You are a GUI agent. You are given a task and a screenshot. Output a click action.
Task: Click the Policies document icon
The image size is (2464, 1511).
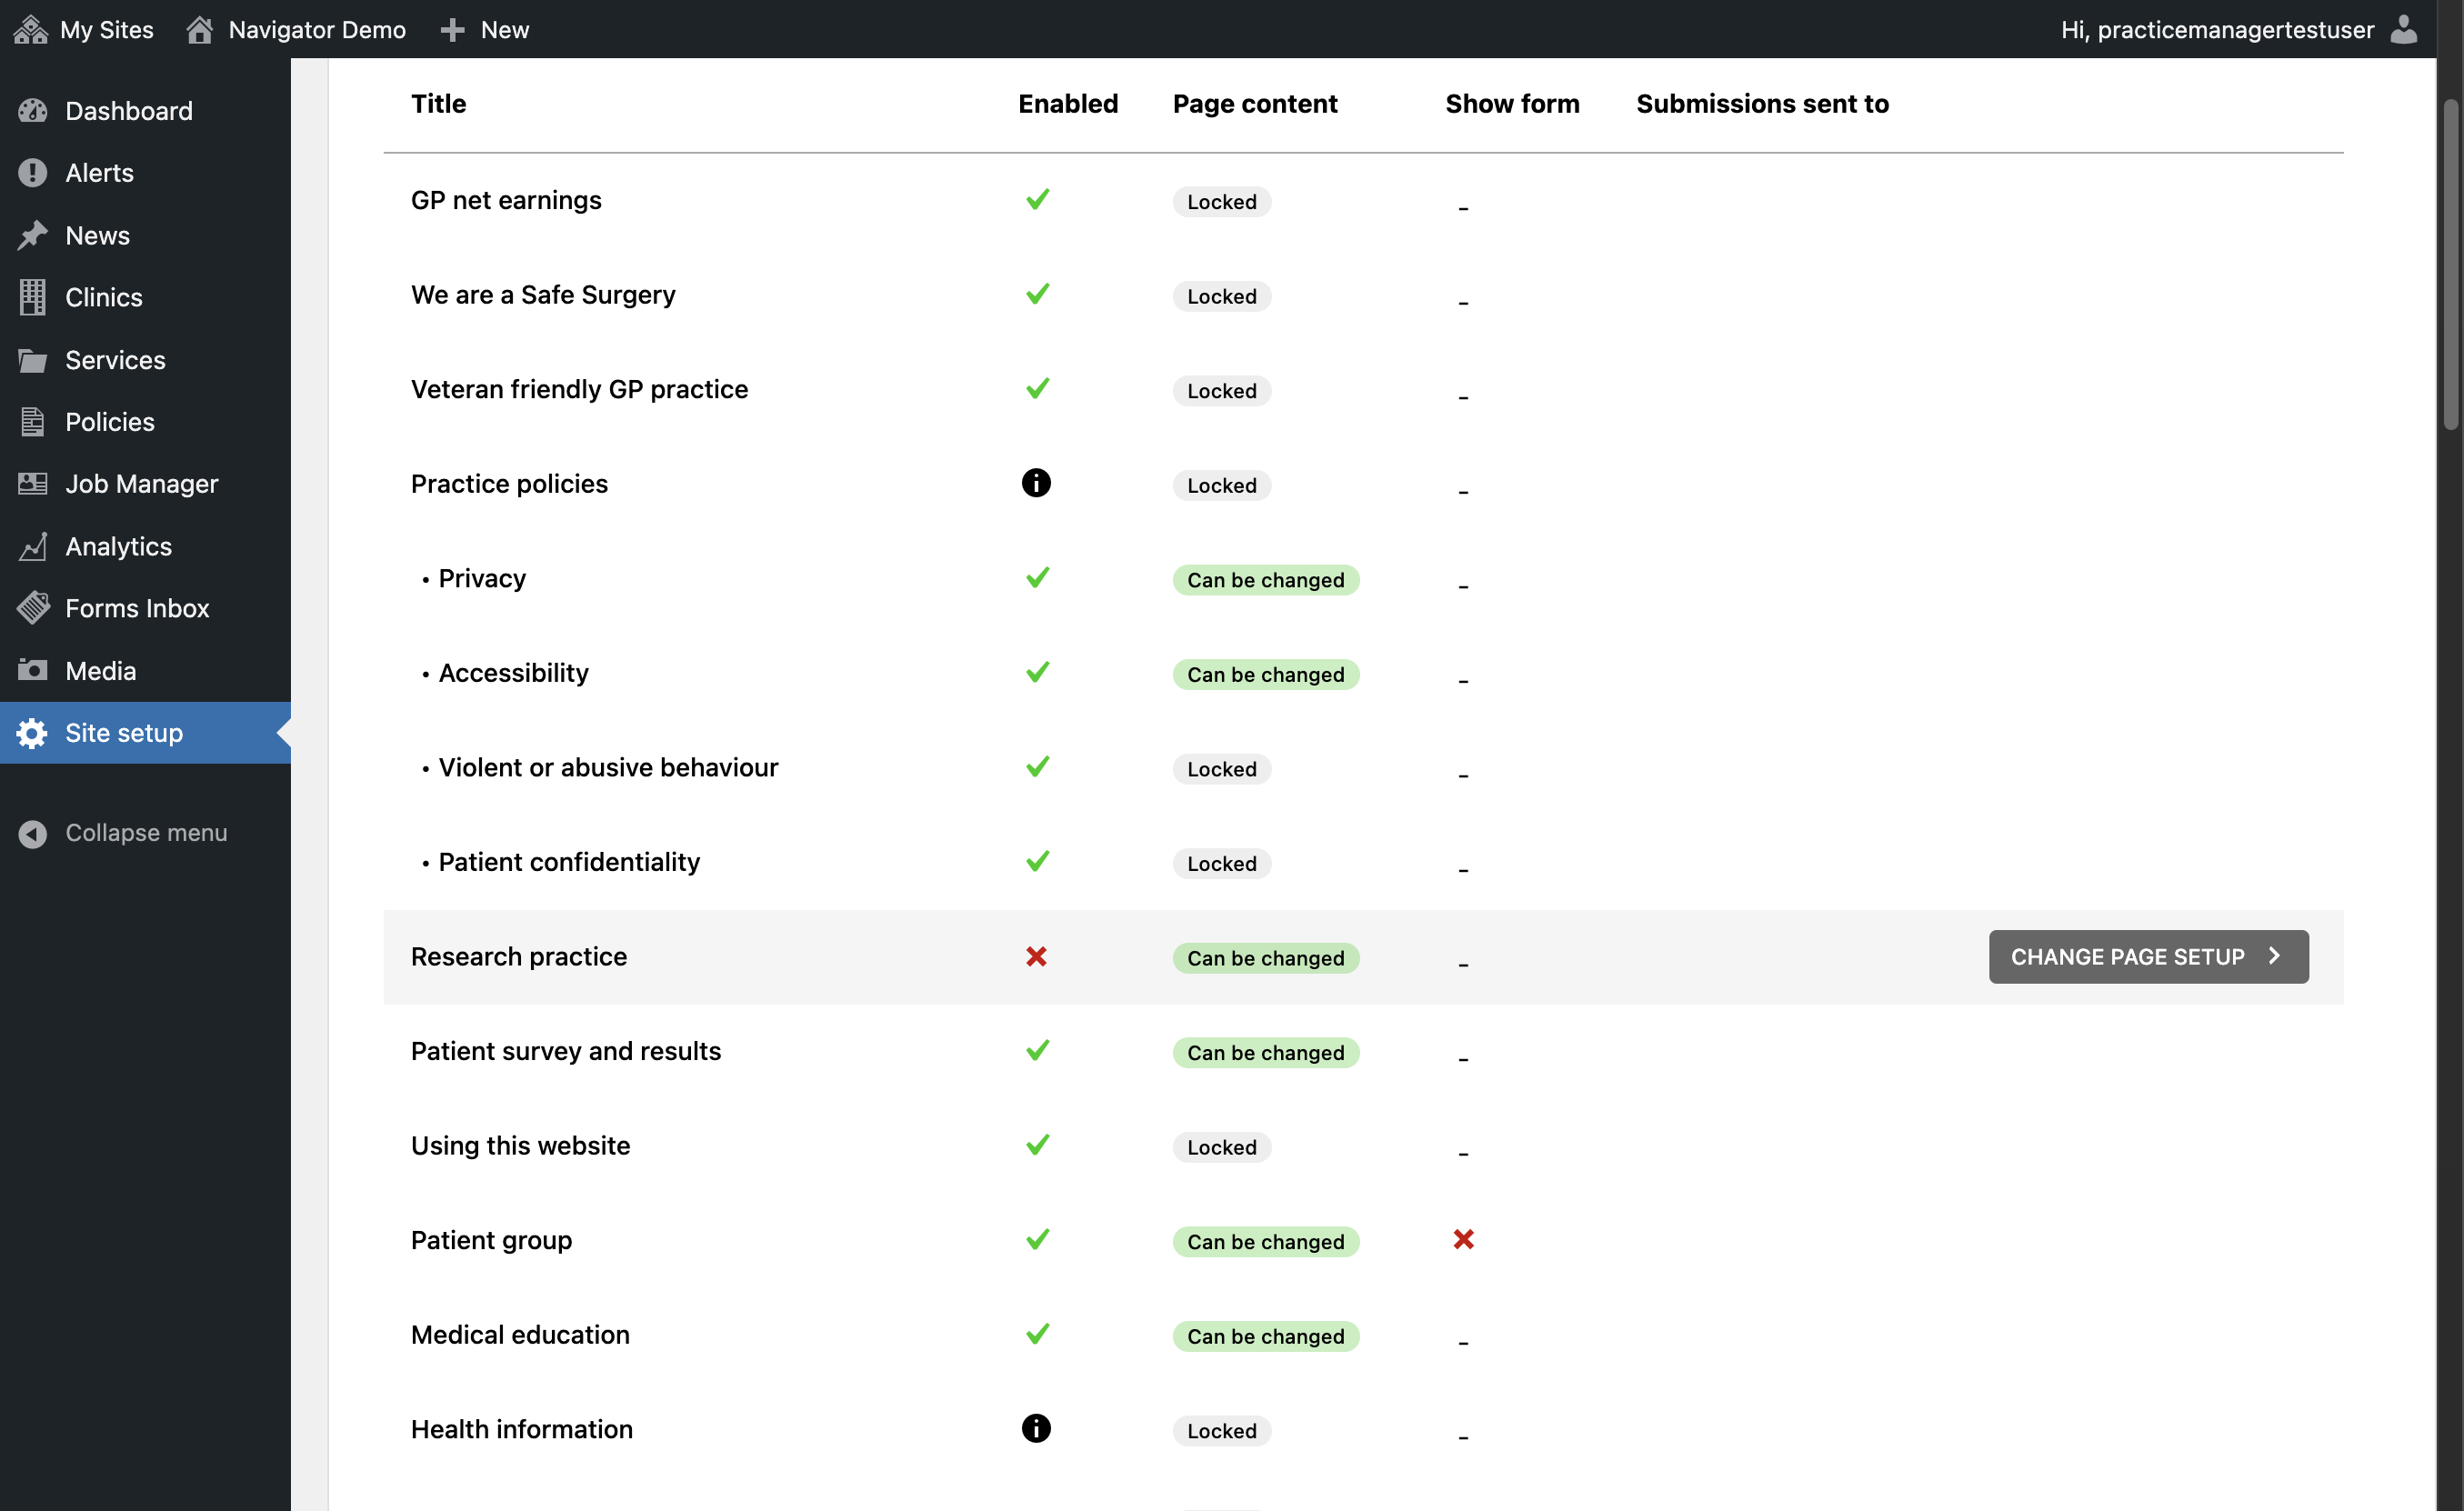point(32,422)
